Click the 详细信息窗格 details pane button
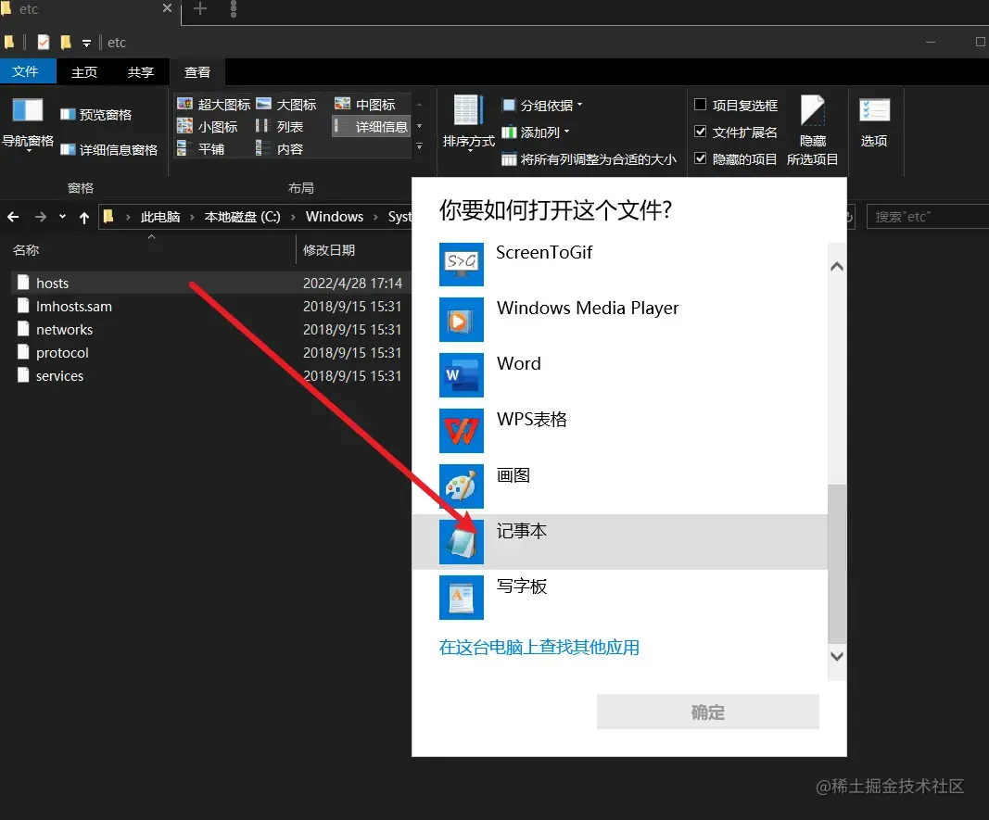989x820 pixels. (x=108, y=150)
